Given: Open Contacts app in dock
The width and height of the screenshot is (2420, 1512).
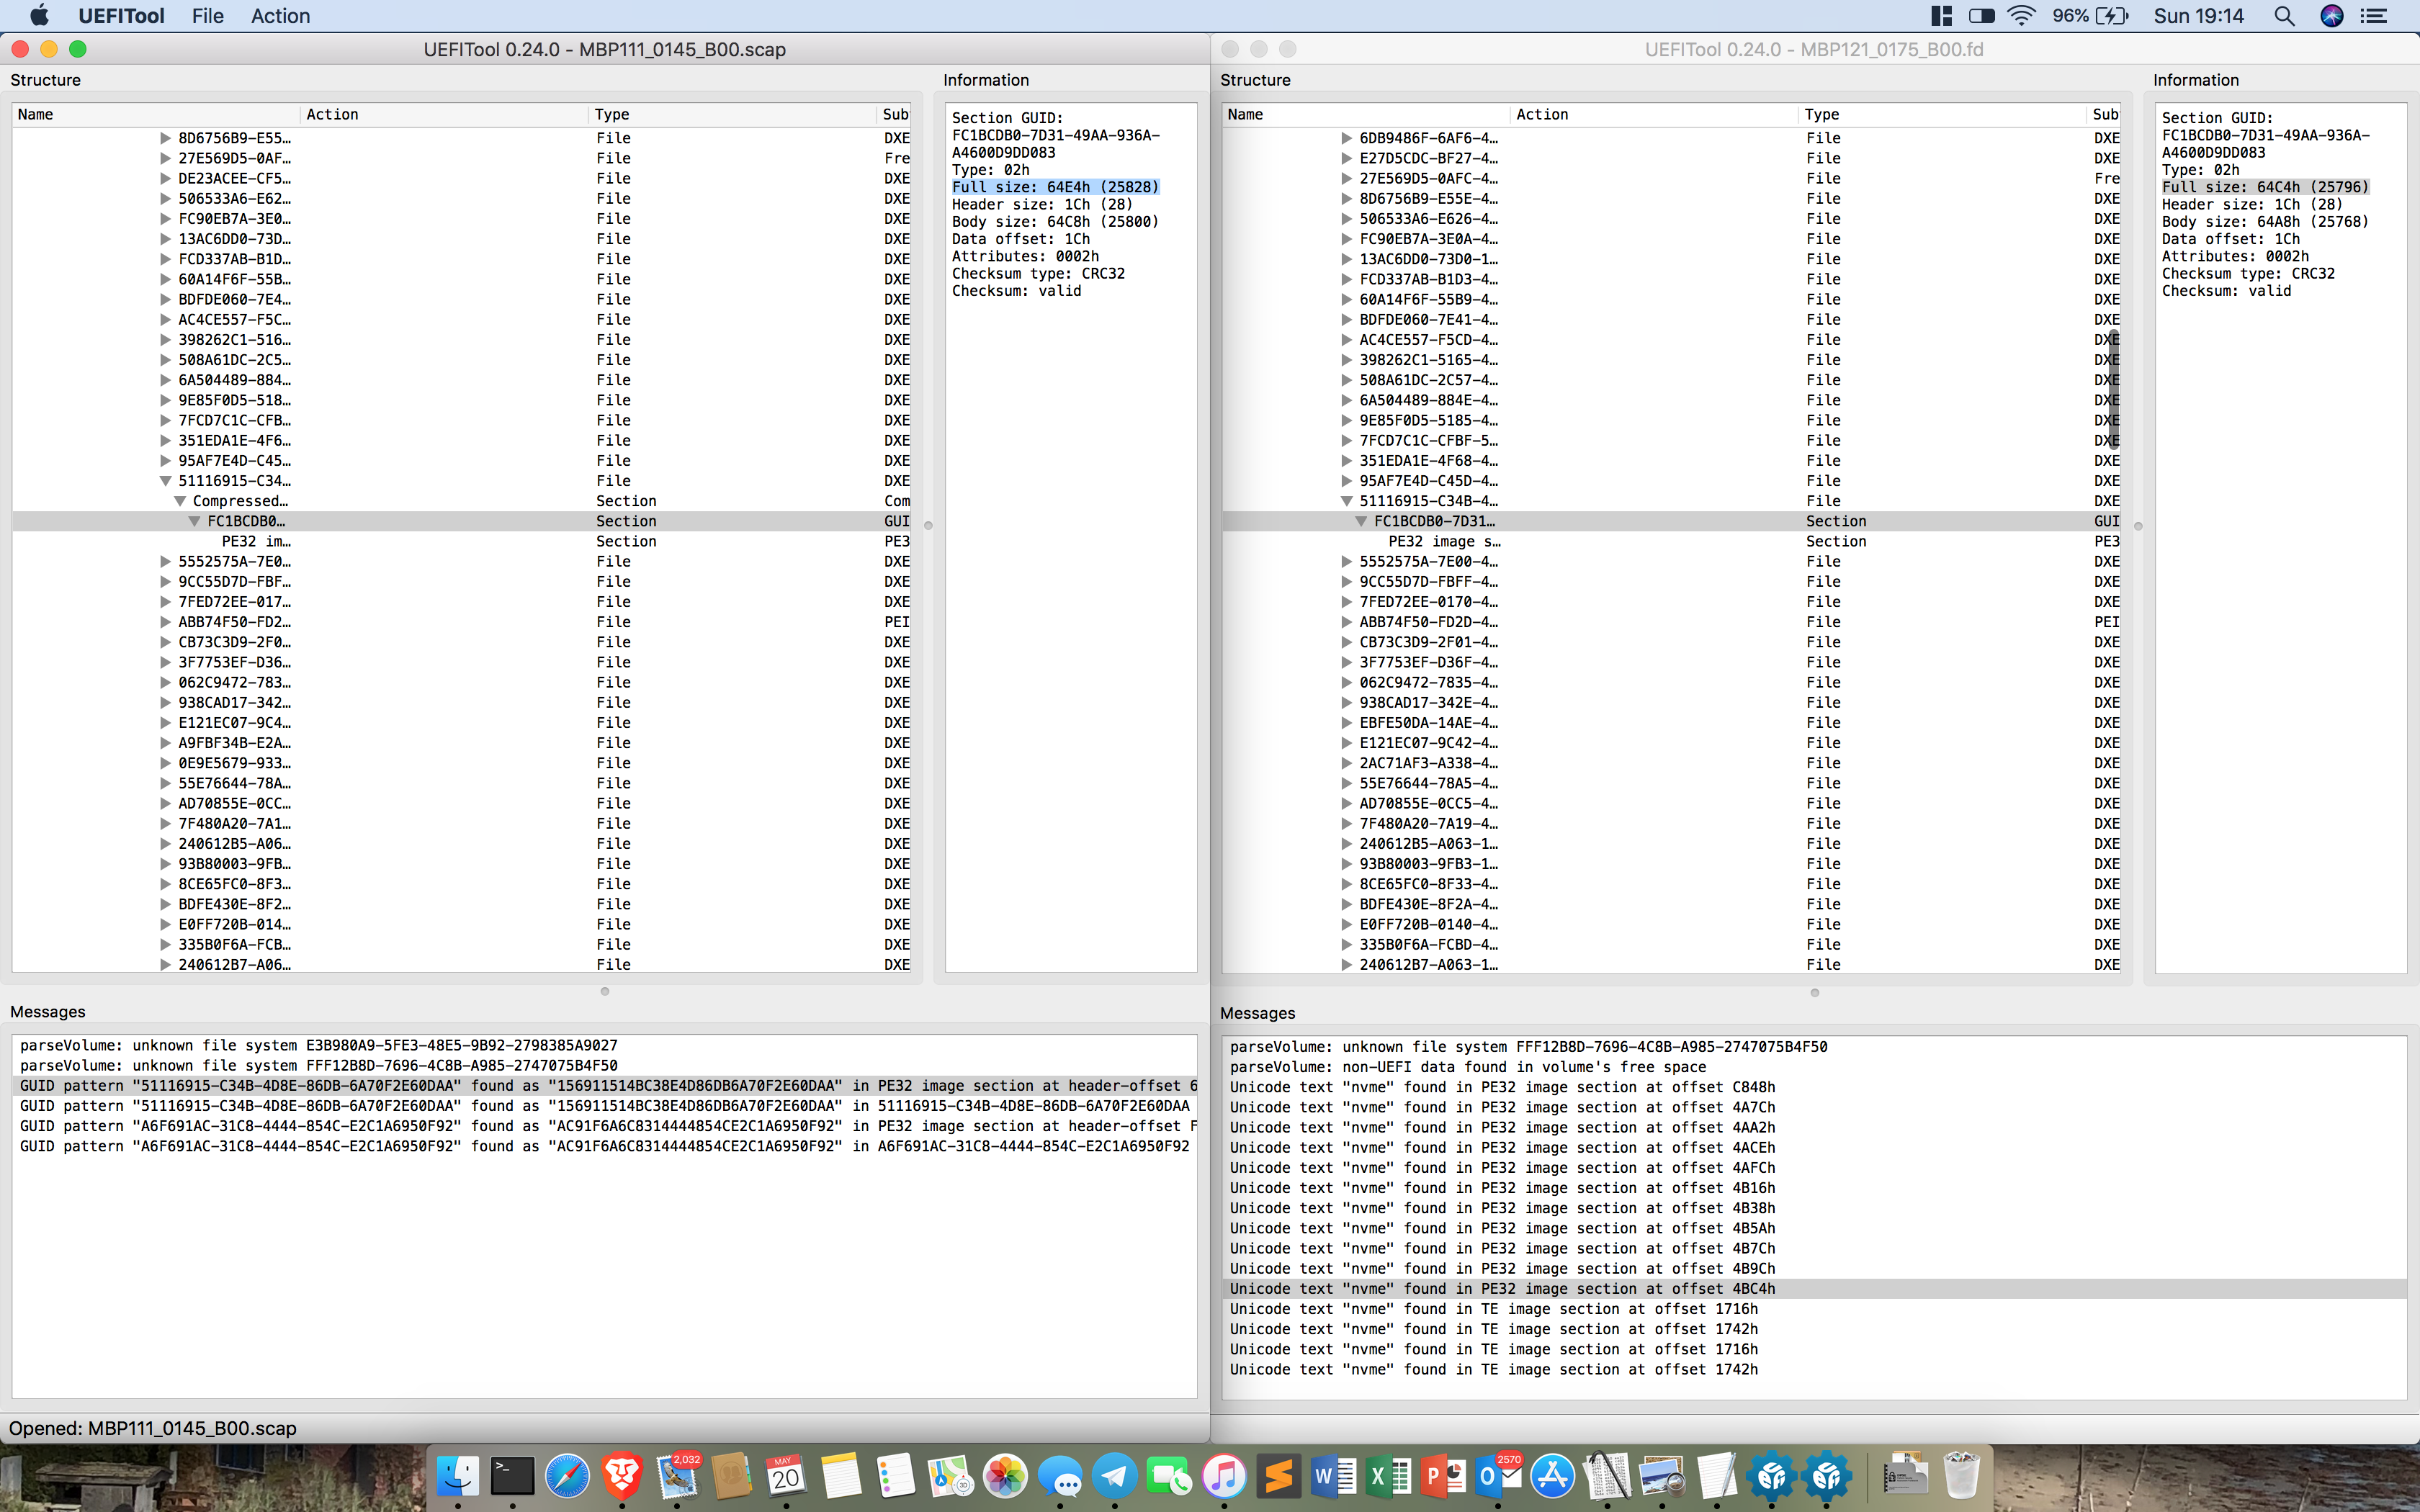Looking at the screenshot, I should click(x=731, y=1476).
